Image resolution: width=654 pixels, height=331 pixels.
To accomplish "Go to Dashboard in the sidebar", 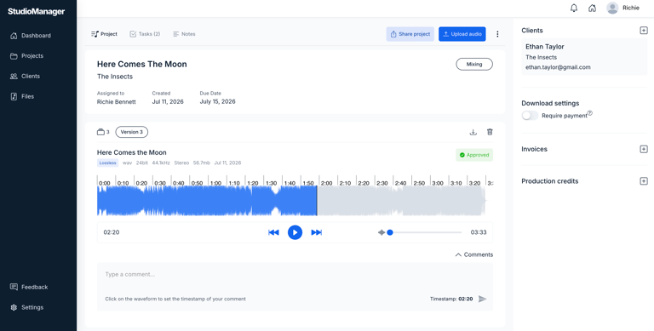I will (x=31, y=36).
